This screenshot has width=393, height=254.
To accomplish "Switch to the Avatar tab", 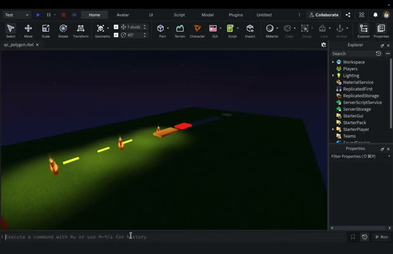I will 122,15.
